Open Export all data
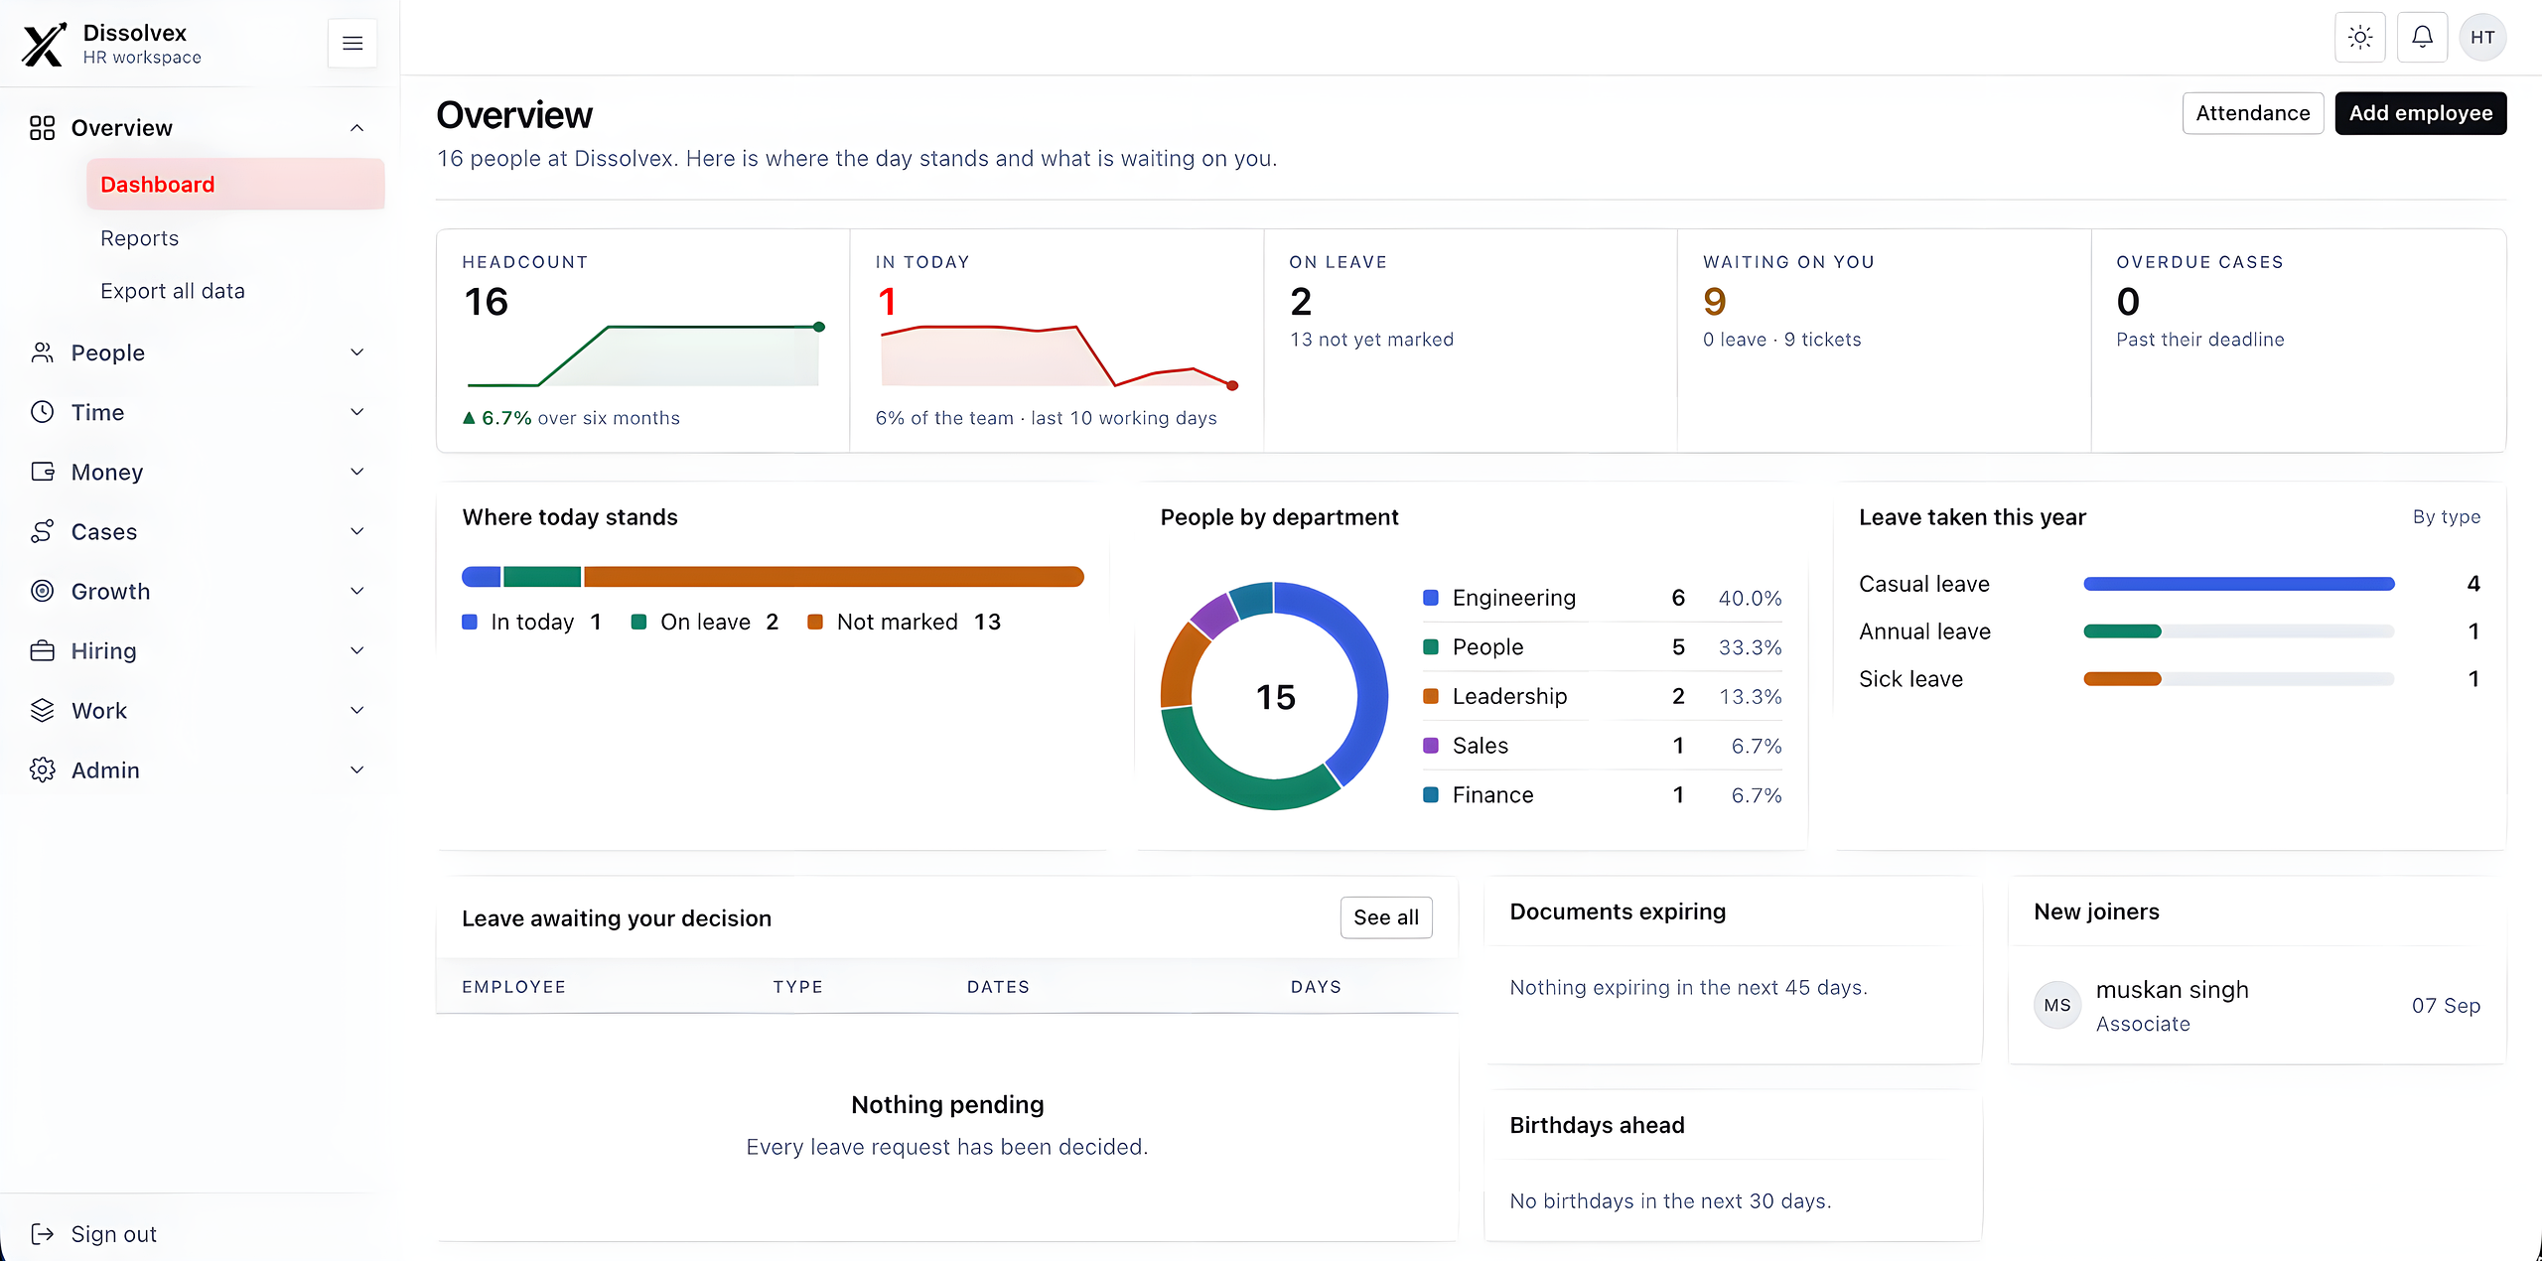The image size is (2542, 1261). (173, 291)
